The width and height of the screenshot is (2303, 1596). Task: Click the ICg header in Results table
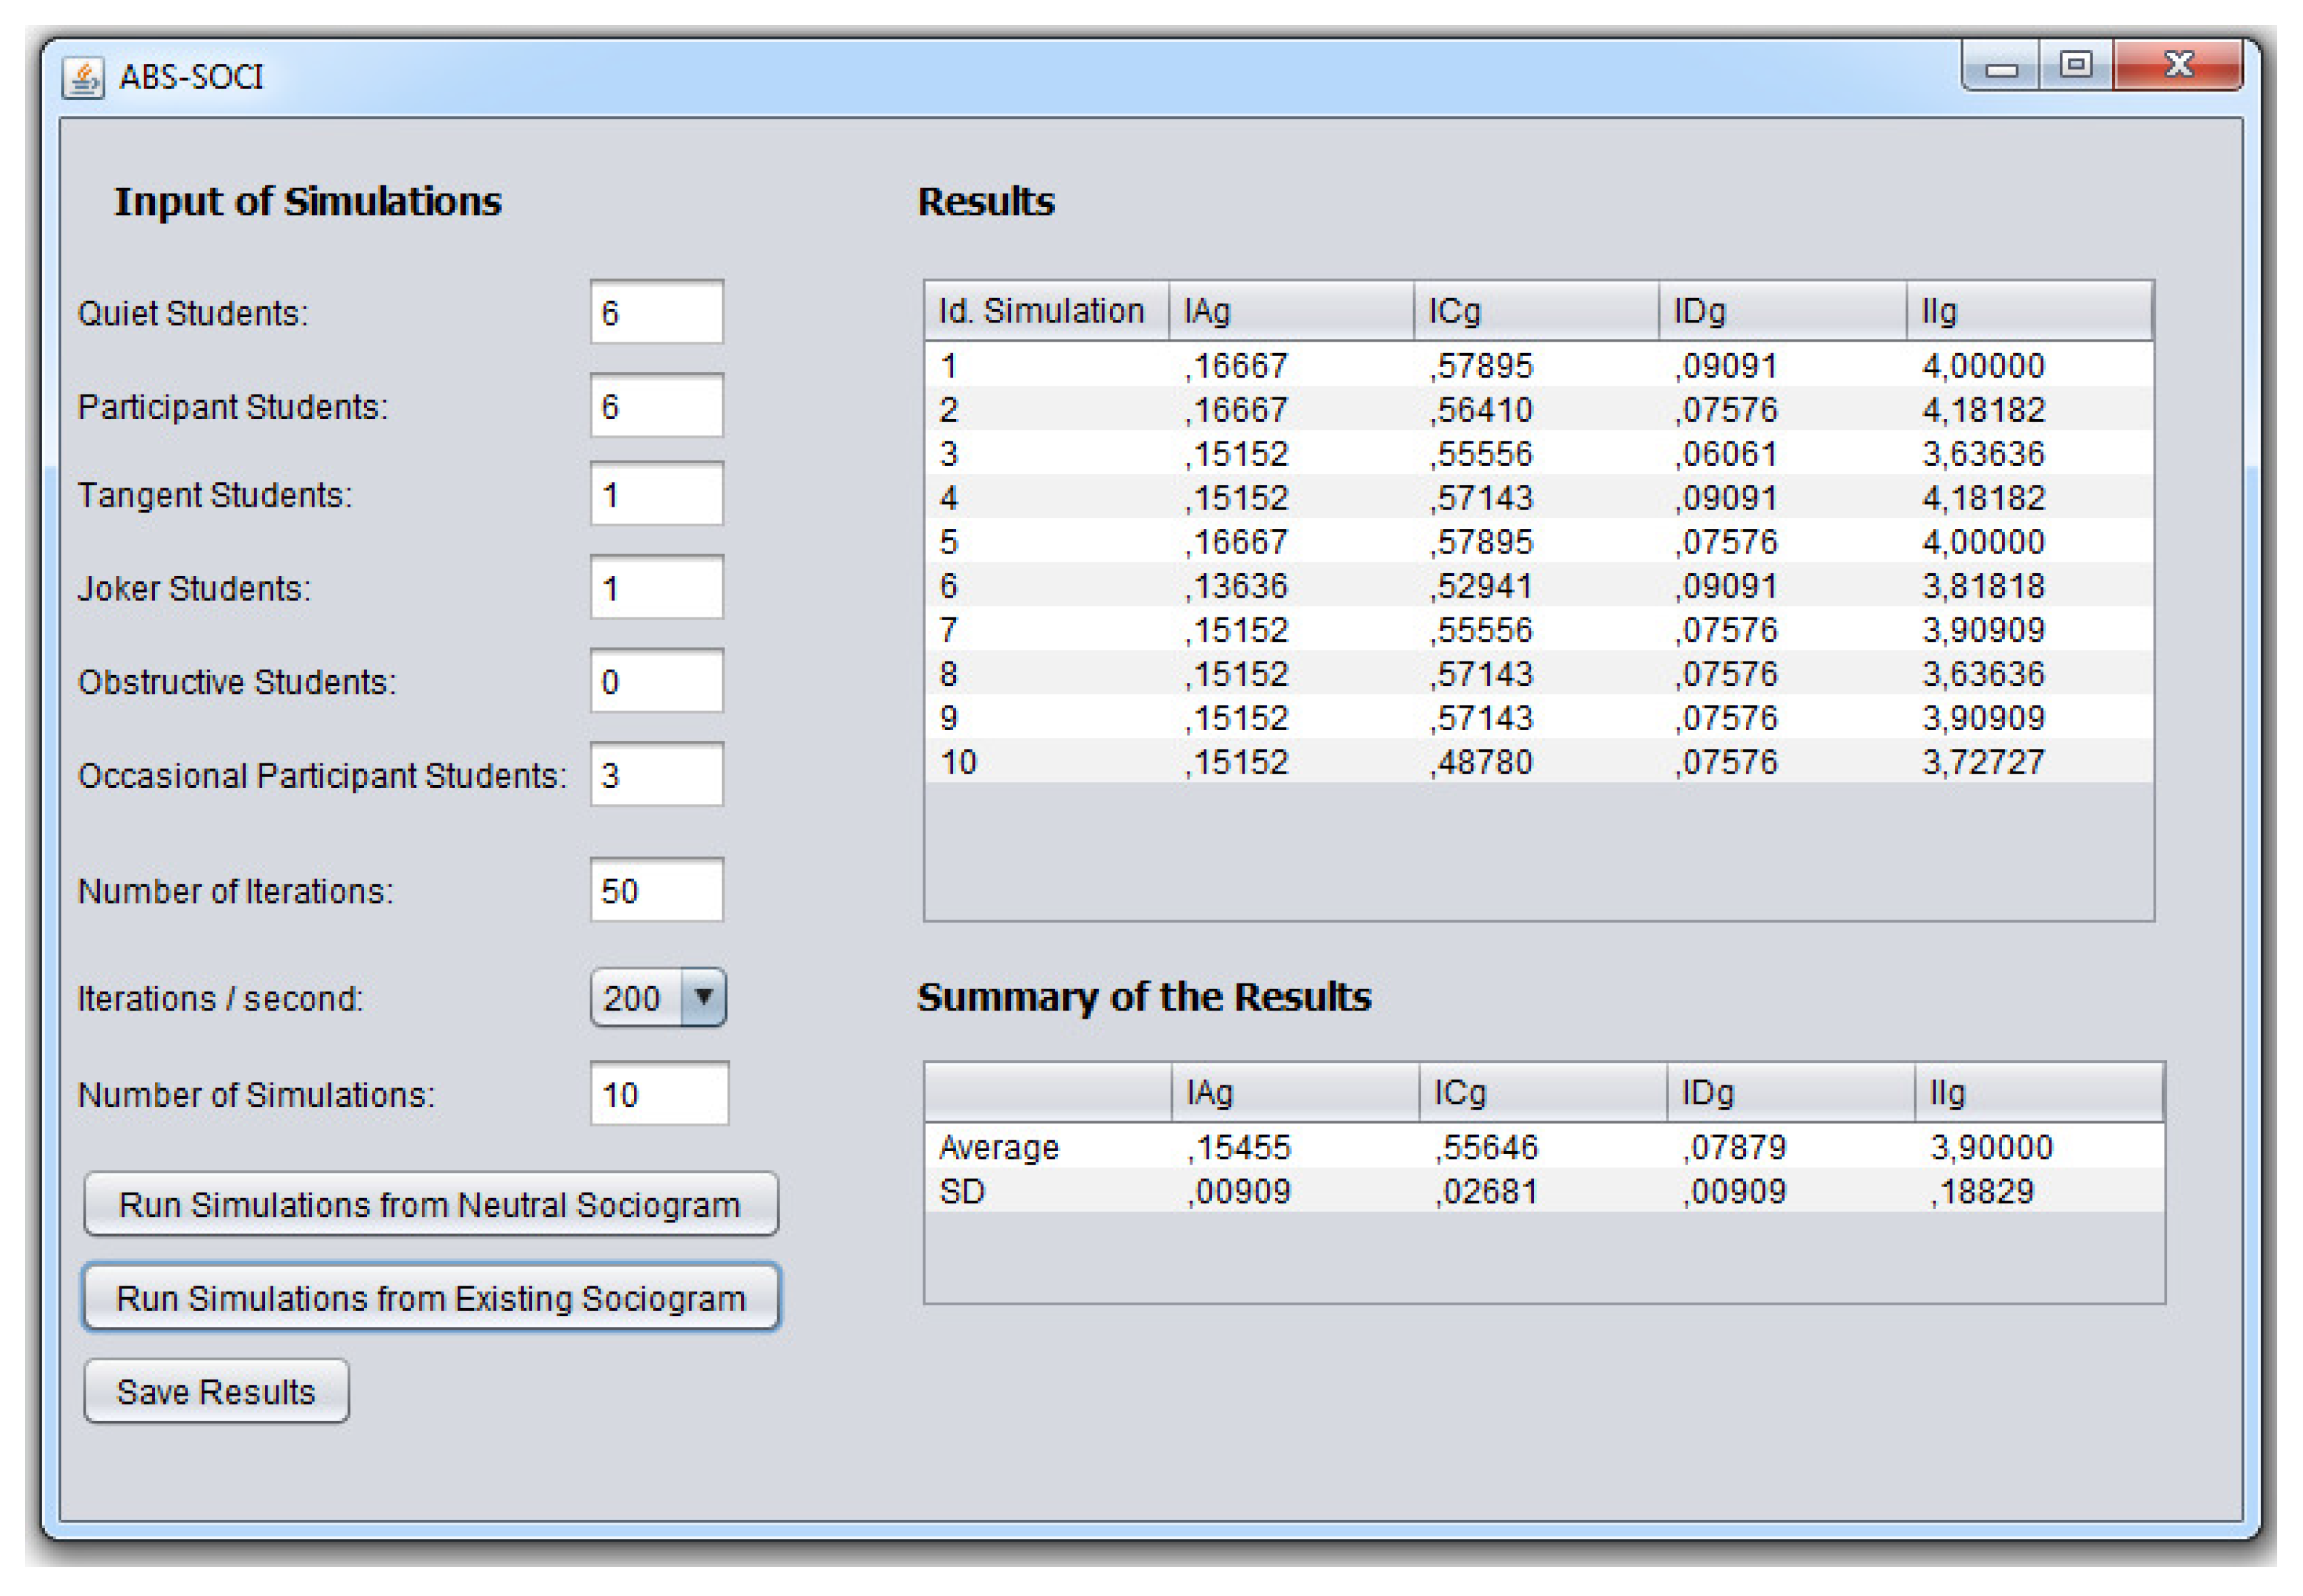1535,311
